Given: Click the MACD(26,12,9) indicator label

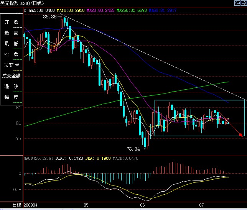Looking at the screenshot, I should (38, 158).
